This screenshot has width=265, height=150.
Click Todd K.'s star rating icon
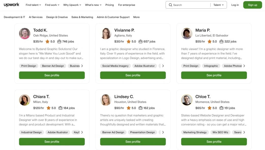point(47,41)
